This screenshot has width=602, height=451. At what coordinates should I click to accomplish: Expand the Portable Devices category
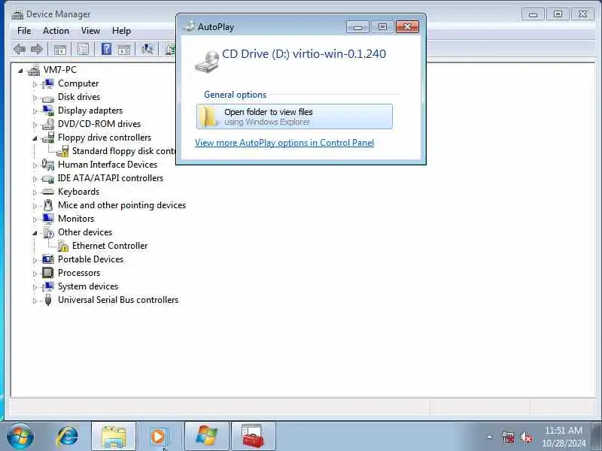point(35,260)
